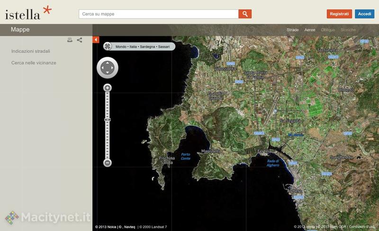This screenshot has height=231, width=379.
Task: Click the Alghero label on map
Action: 295,191
